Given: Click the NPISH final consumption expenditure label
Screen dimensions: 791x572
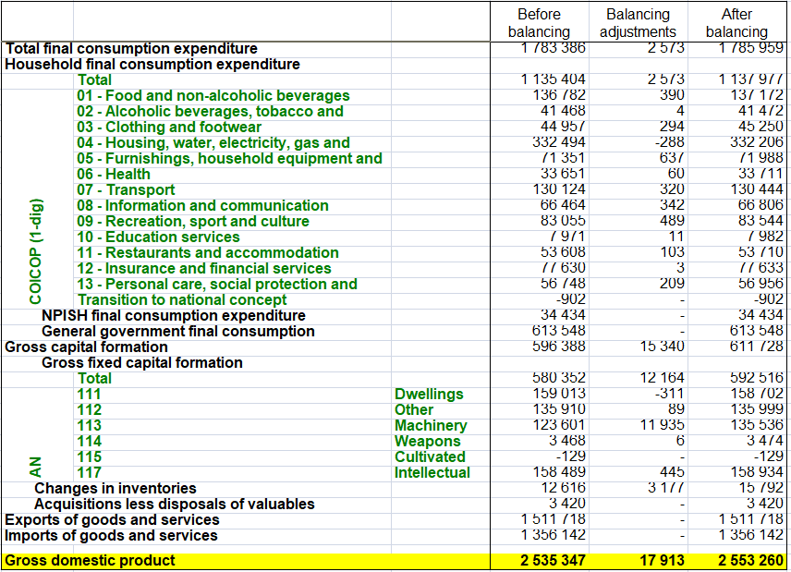Looking at the screenshot, I should click(174, 315).
